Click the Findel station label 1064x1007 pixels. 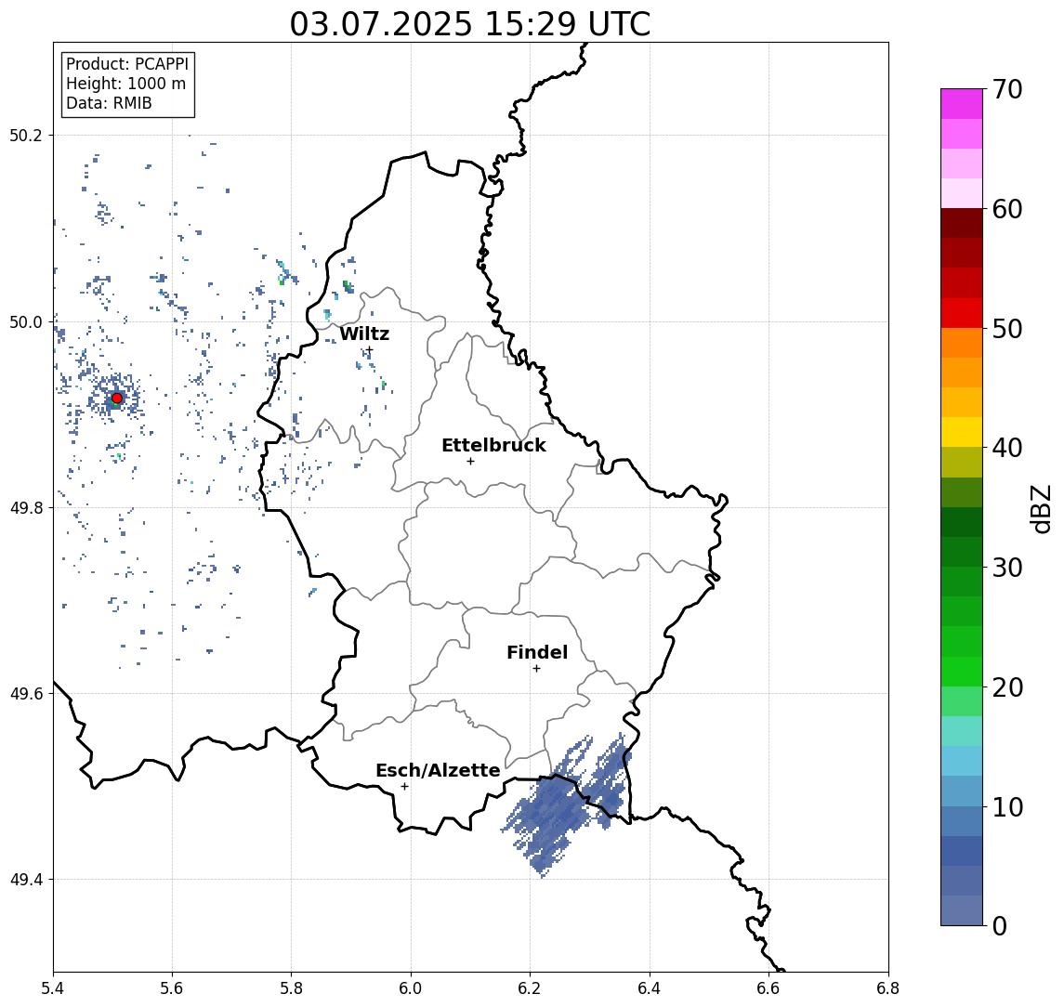coord(537,652)
